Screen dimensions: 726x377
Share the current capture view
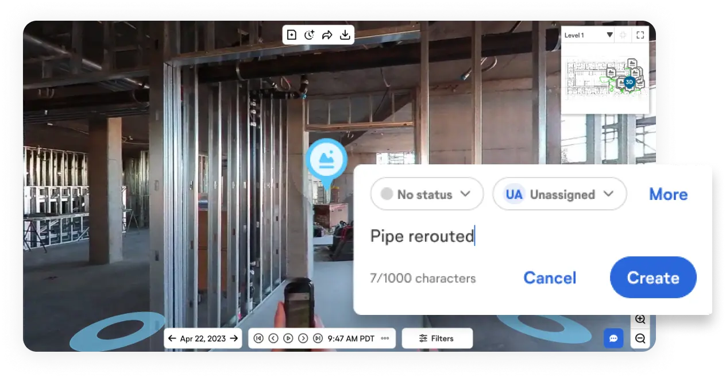[x=327, y=35]
